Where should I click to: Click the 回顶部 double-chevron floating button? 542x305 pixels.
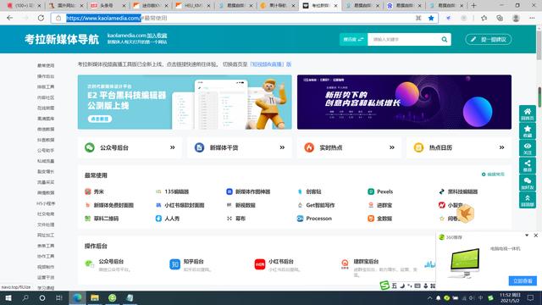528,200
